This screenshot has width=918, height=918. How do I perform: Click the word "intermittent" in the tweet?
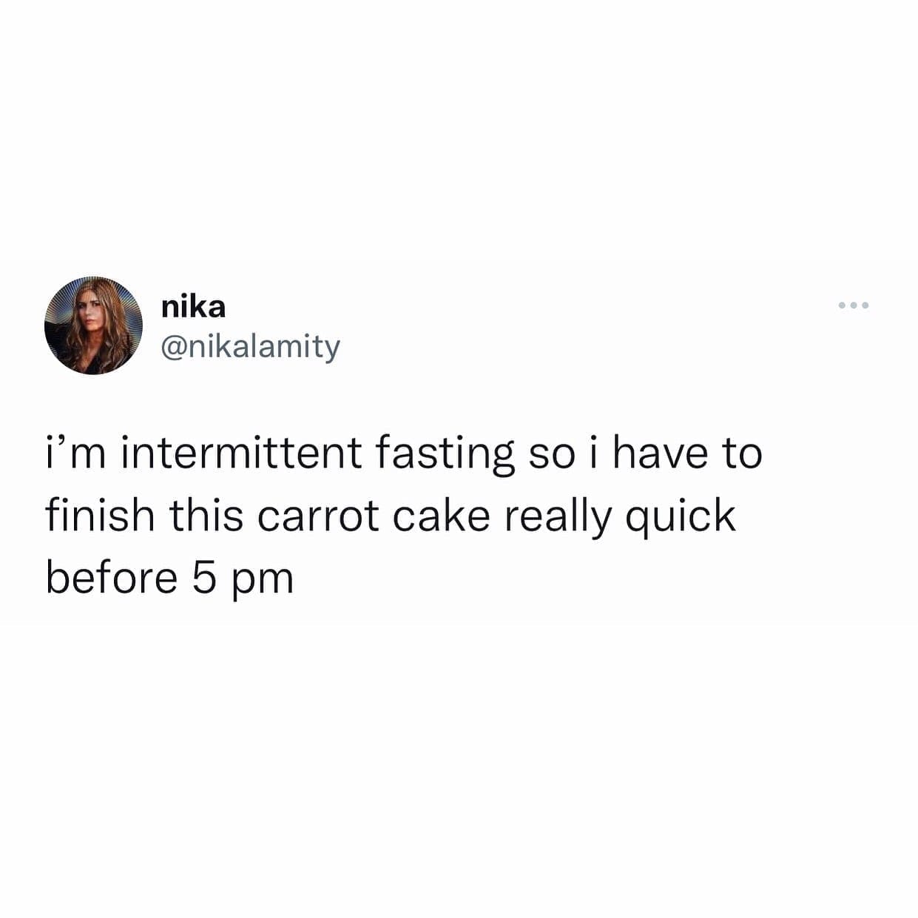click(241, 453)
